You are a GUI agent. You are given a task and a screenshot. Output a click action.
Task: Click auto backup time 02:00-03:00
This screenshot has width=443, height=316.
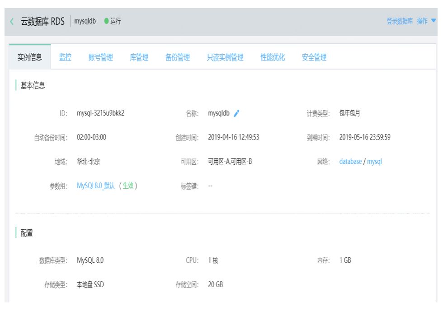[91, 137]
